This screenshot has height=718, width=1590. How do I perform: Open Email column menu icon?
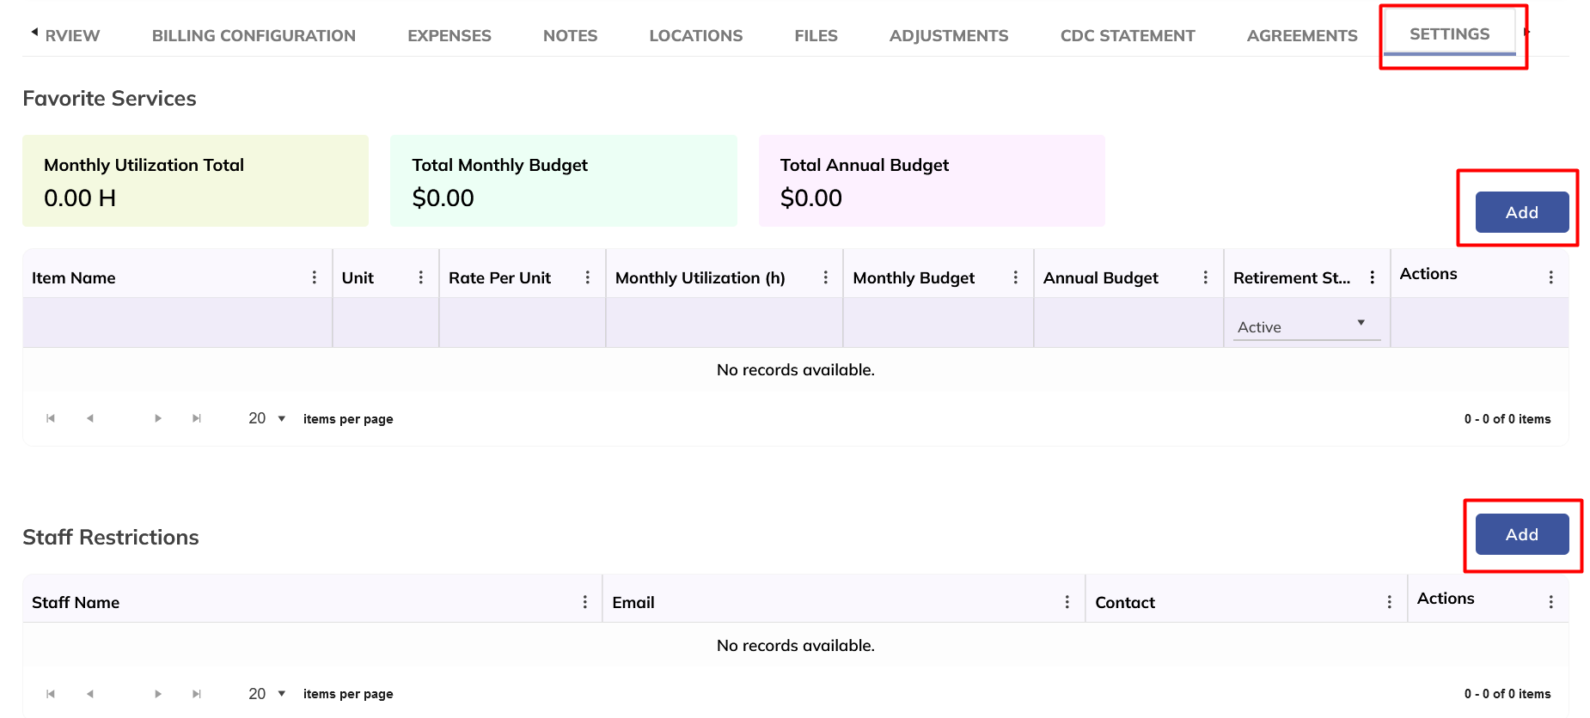[1067, 602]
